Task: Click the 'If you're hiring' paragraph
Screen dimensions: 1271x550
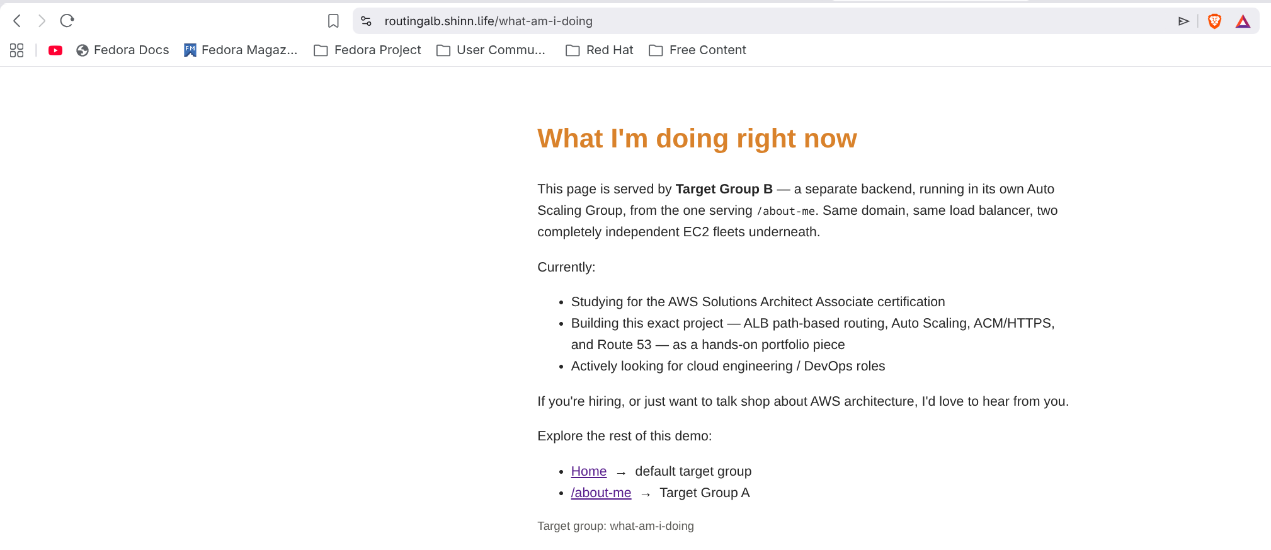Action: pos(803,401)
